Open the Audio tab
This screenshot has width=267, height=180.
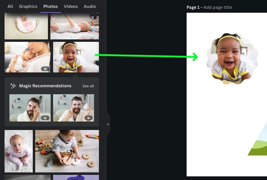90,6
